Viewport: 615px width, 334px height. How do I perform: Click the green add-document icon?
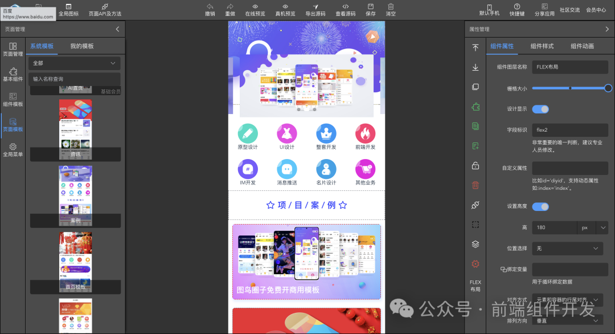[475, 146]
